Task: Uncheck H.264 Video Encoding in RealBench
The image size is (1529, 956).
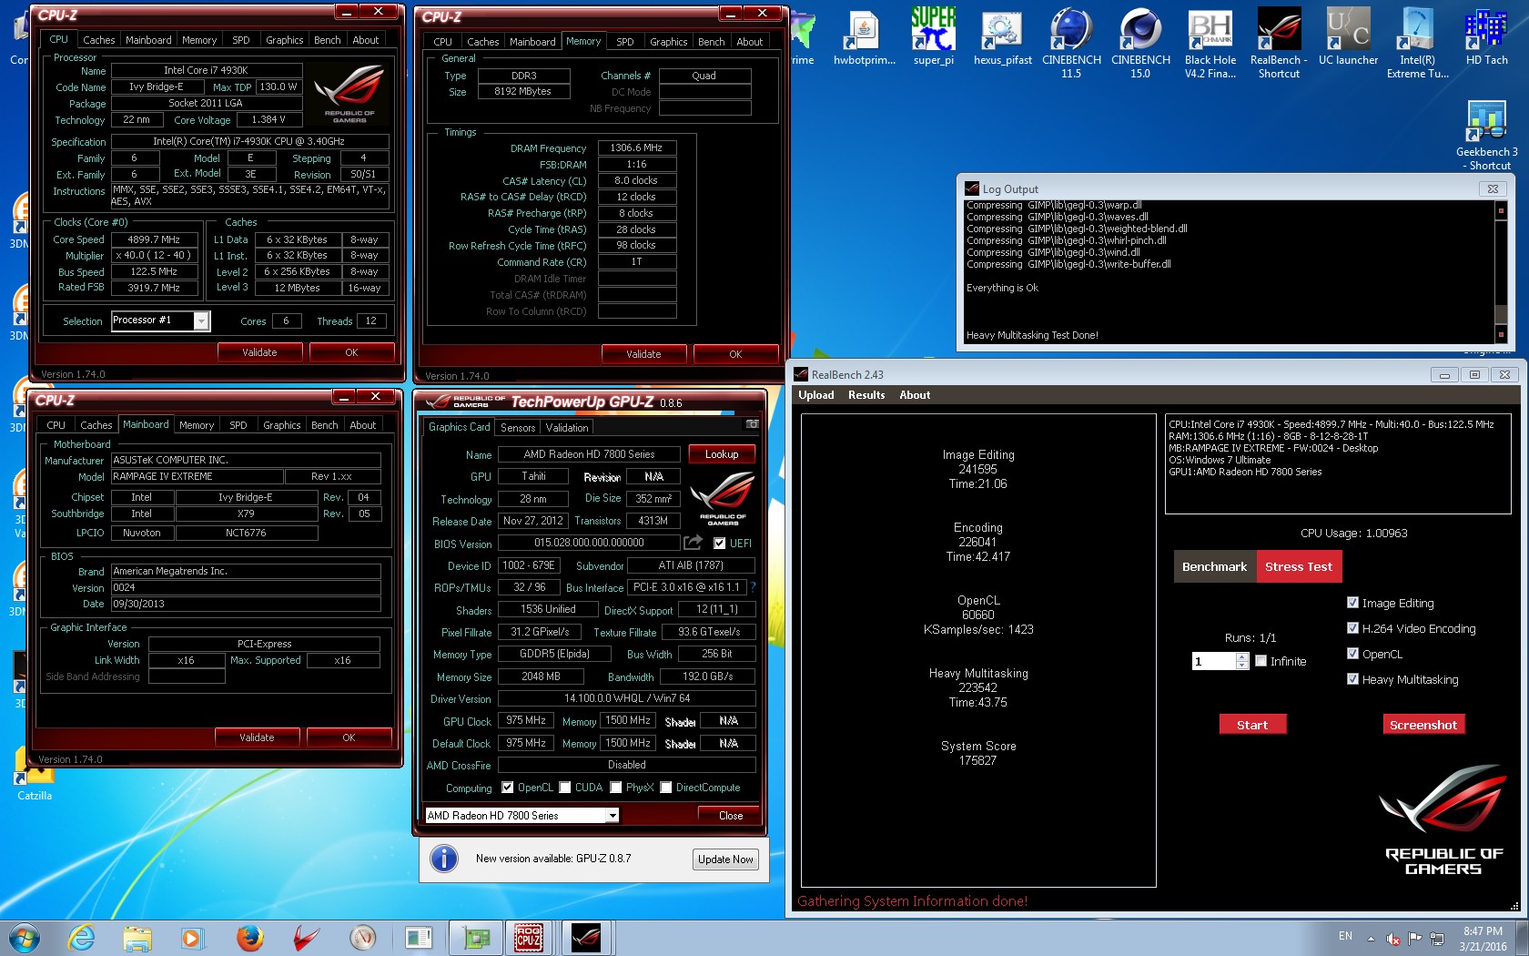Action: pos(1352,628)
